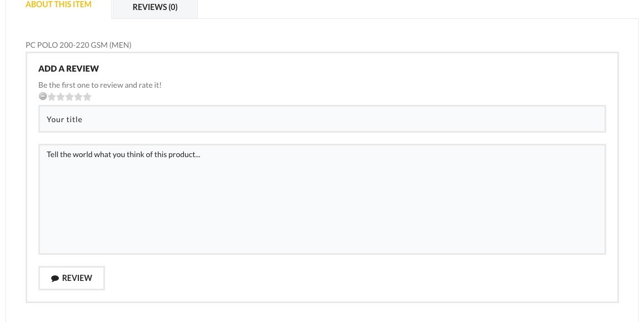
Task: Click the ADD A REVIEW heading
Action: coord(68,68)
